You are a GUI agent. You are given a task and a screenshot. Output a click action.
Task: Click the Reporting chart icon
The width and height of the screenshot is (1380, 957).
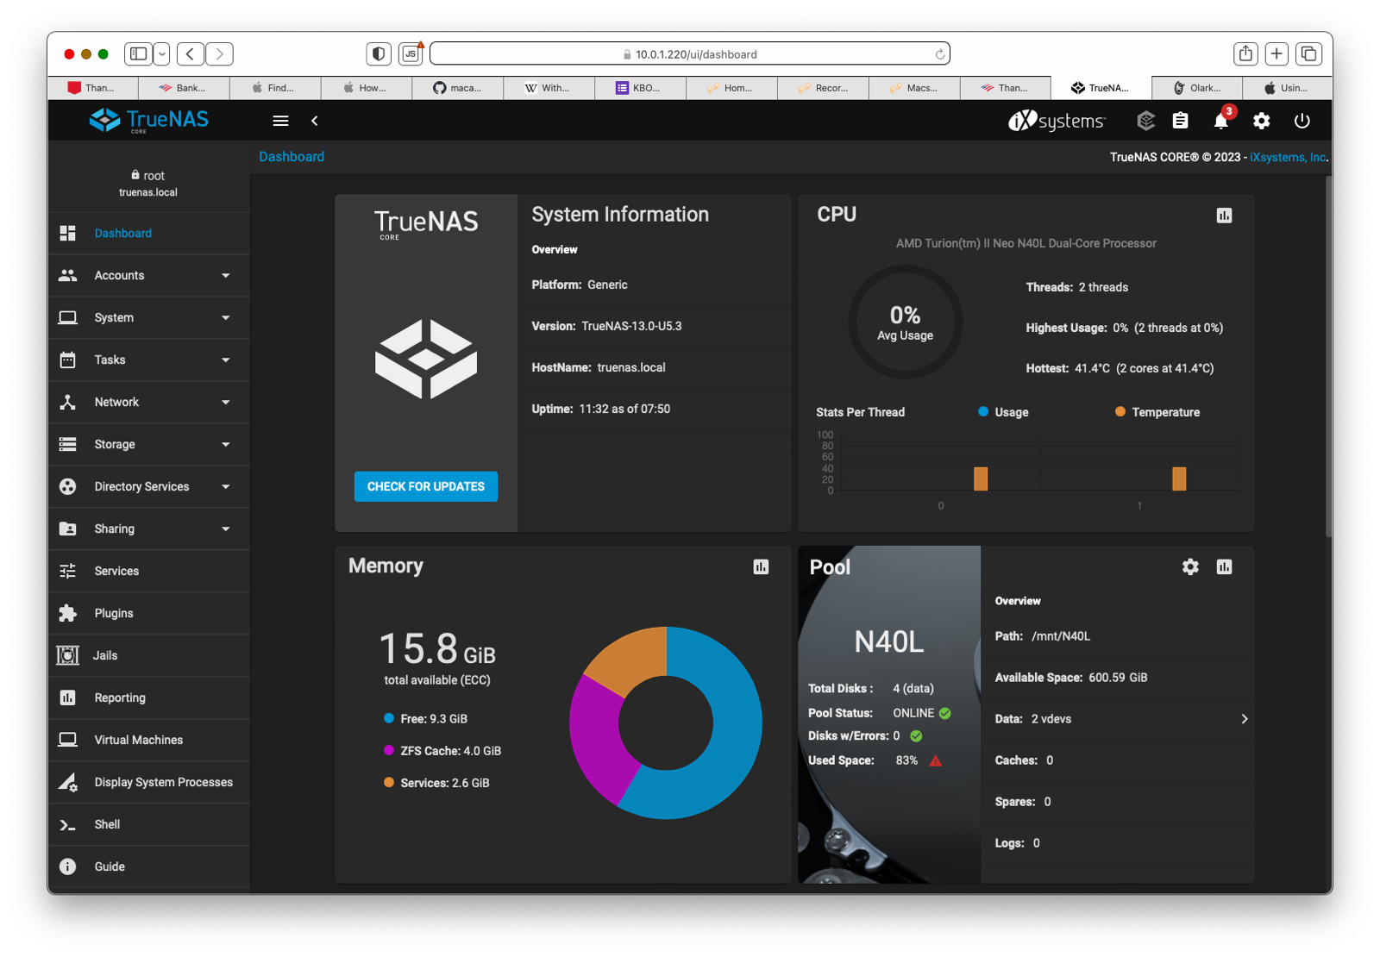click(67, 697)
